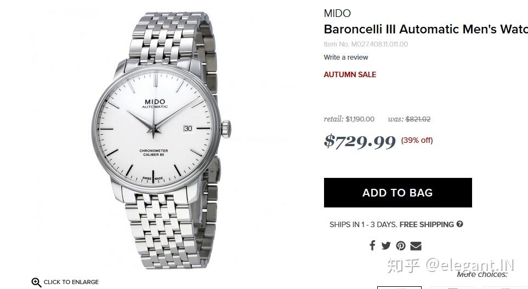This screenshot has width=528, height=289.
Task: Open the free shipping help question mark
Action: point(459,224)
